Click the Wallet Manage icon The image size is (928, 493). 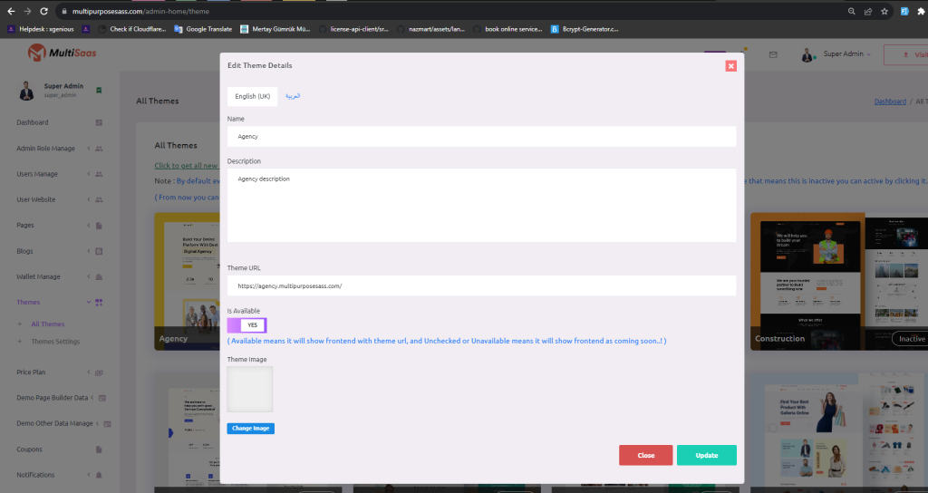click(99, 276)
